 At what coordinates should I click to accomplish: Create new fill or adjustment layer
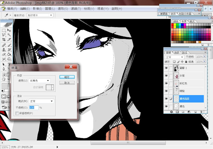189,112
